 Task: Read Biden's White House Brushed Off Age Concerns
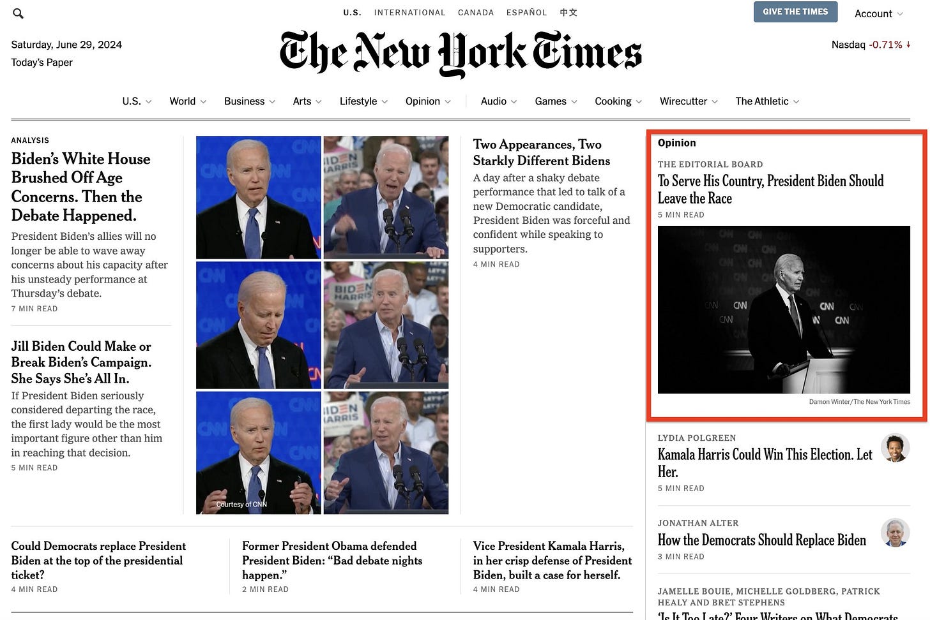pos(81,187)
